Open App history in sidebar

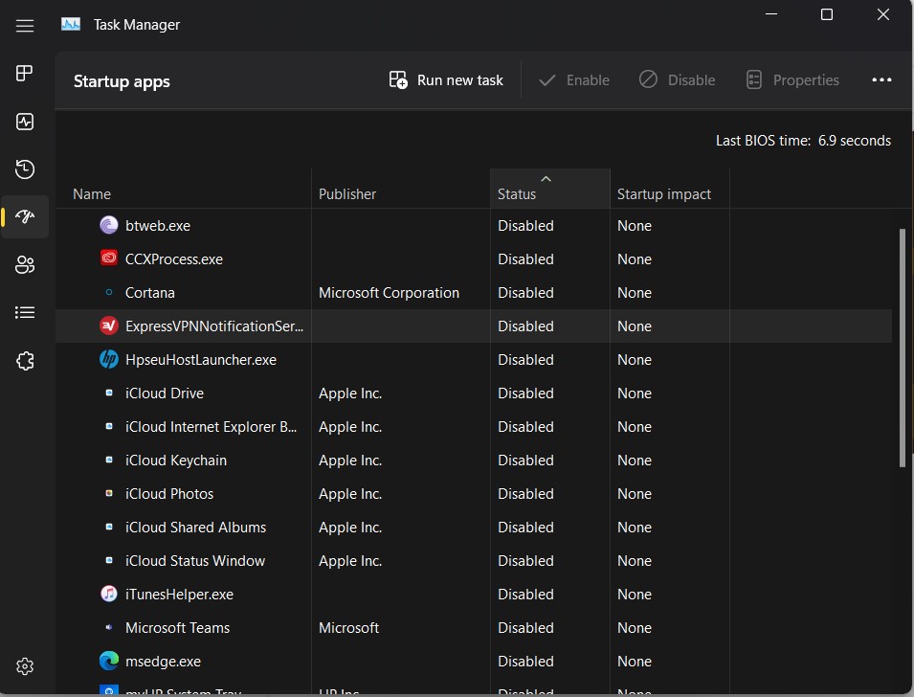(25, 169)
